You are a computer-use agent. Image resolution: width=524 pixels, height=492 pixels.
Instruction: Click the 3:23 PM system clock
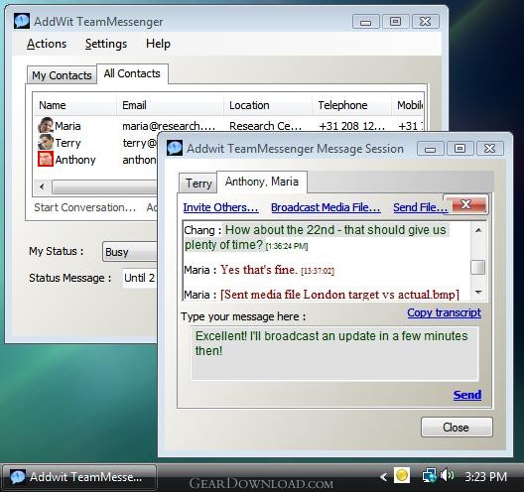point(485,477)
